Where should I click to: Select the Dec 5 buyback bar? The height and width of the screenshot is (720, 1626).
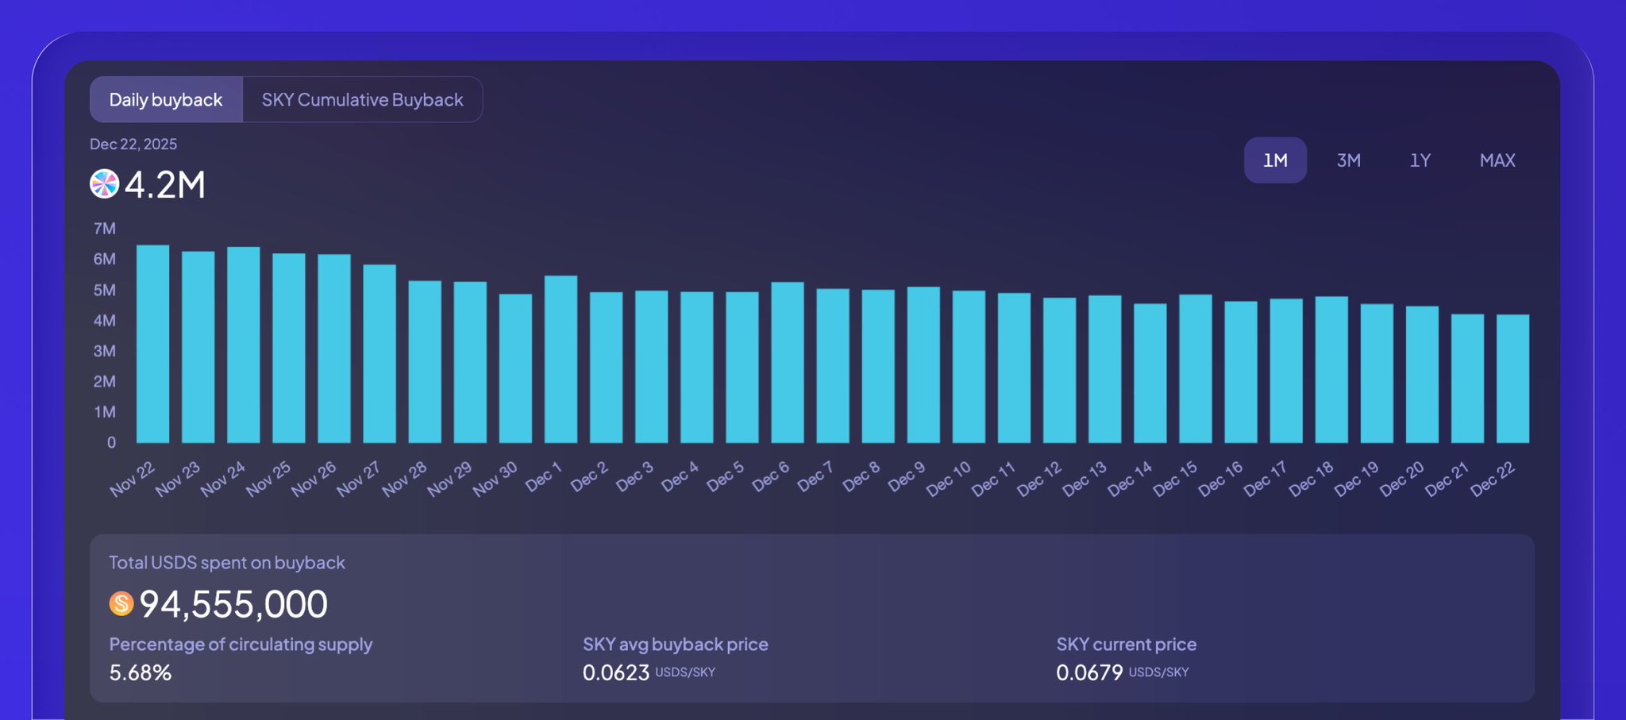pyautogui.click(x=742, y=368)
